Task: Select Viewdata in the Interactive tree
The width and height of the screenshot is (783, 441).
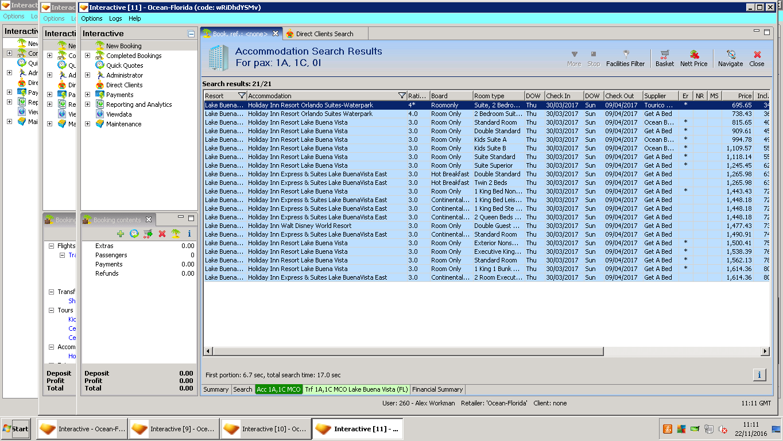Action: click(119, 114)
